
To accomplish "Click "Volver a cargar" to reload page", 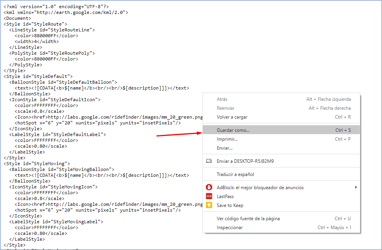I will (232, 117).
